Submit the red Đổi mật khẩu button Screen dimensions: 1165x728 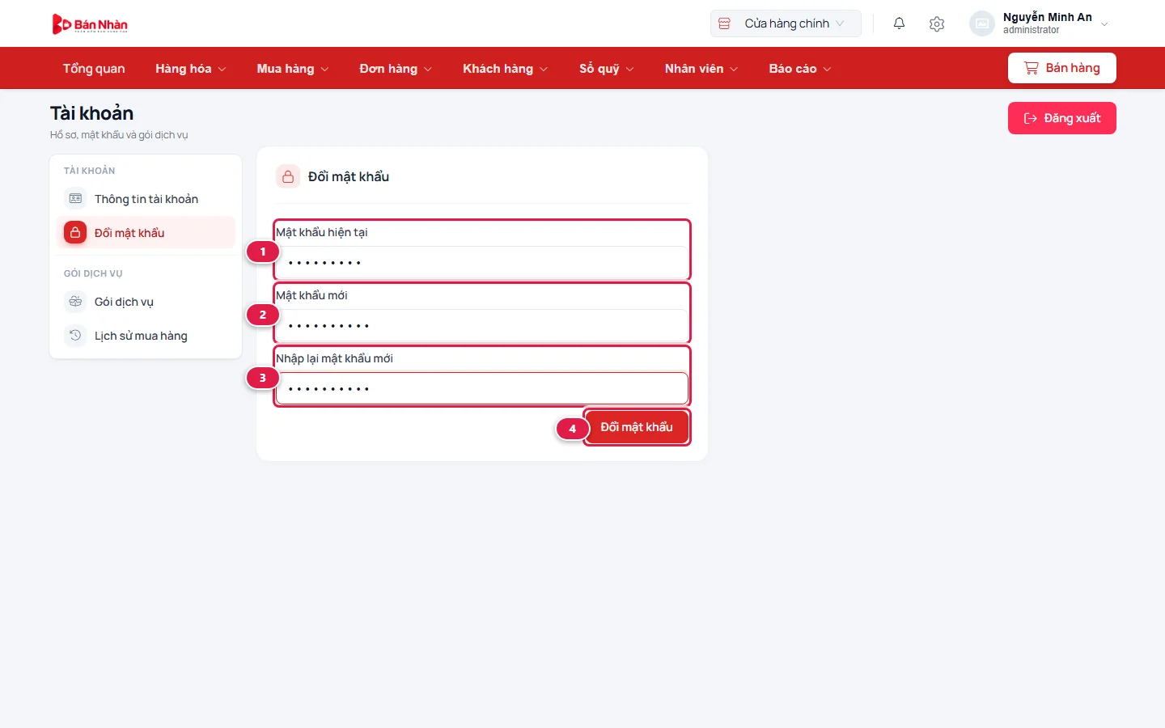coord(637,427)
